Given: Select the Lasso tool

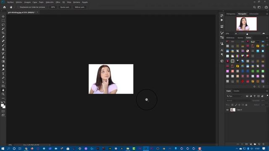Looking at the screenshot, I should tap(3, 25).
